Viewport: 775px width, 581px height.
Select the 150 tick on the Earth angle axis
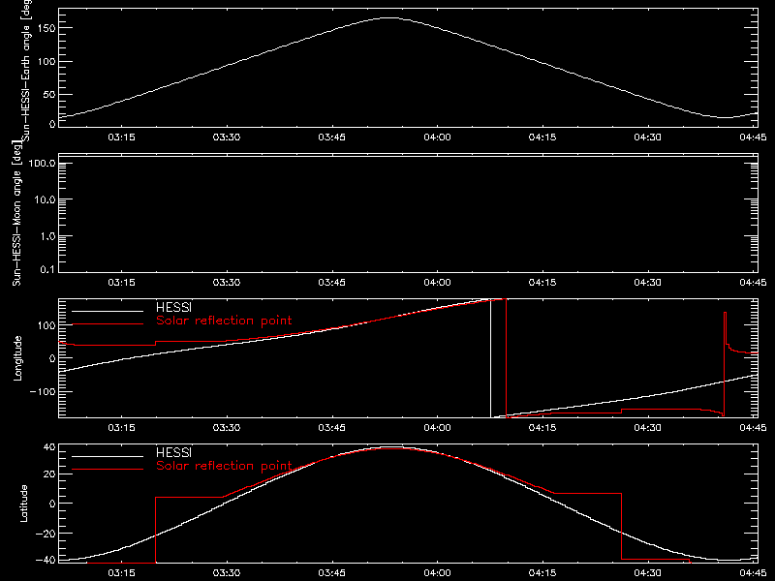tap(46, 29)
